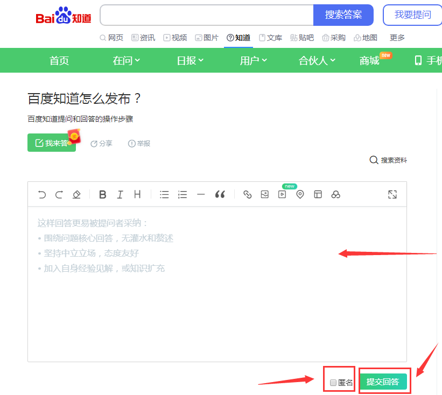Redo the last edit
The image size is (442, 395).
(x=59, y=194)
